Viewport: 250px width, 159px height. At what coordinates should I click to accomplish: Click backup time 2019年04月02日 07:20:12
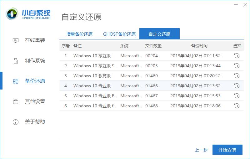(196, 76)
